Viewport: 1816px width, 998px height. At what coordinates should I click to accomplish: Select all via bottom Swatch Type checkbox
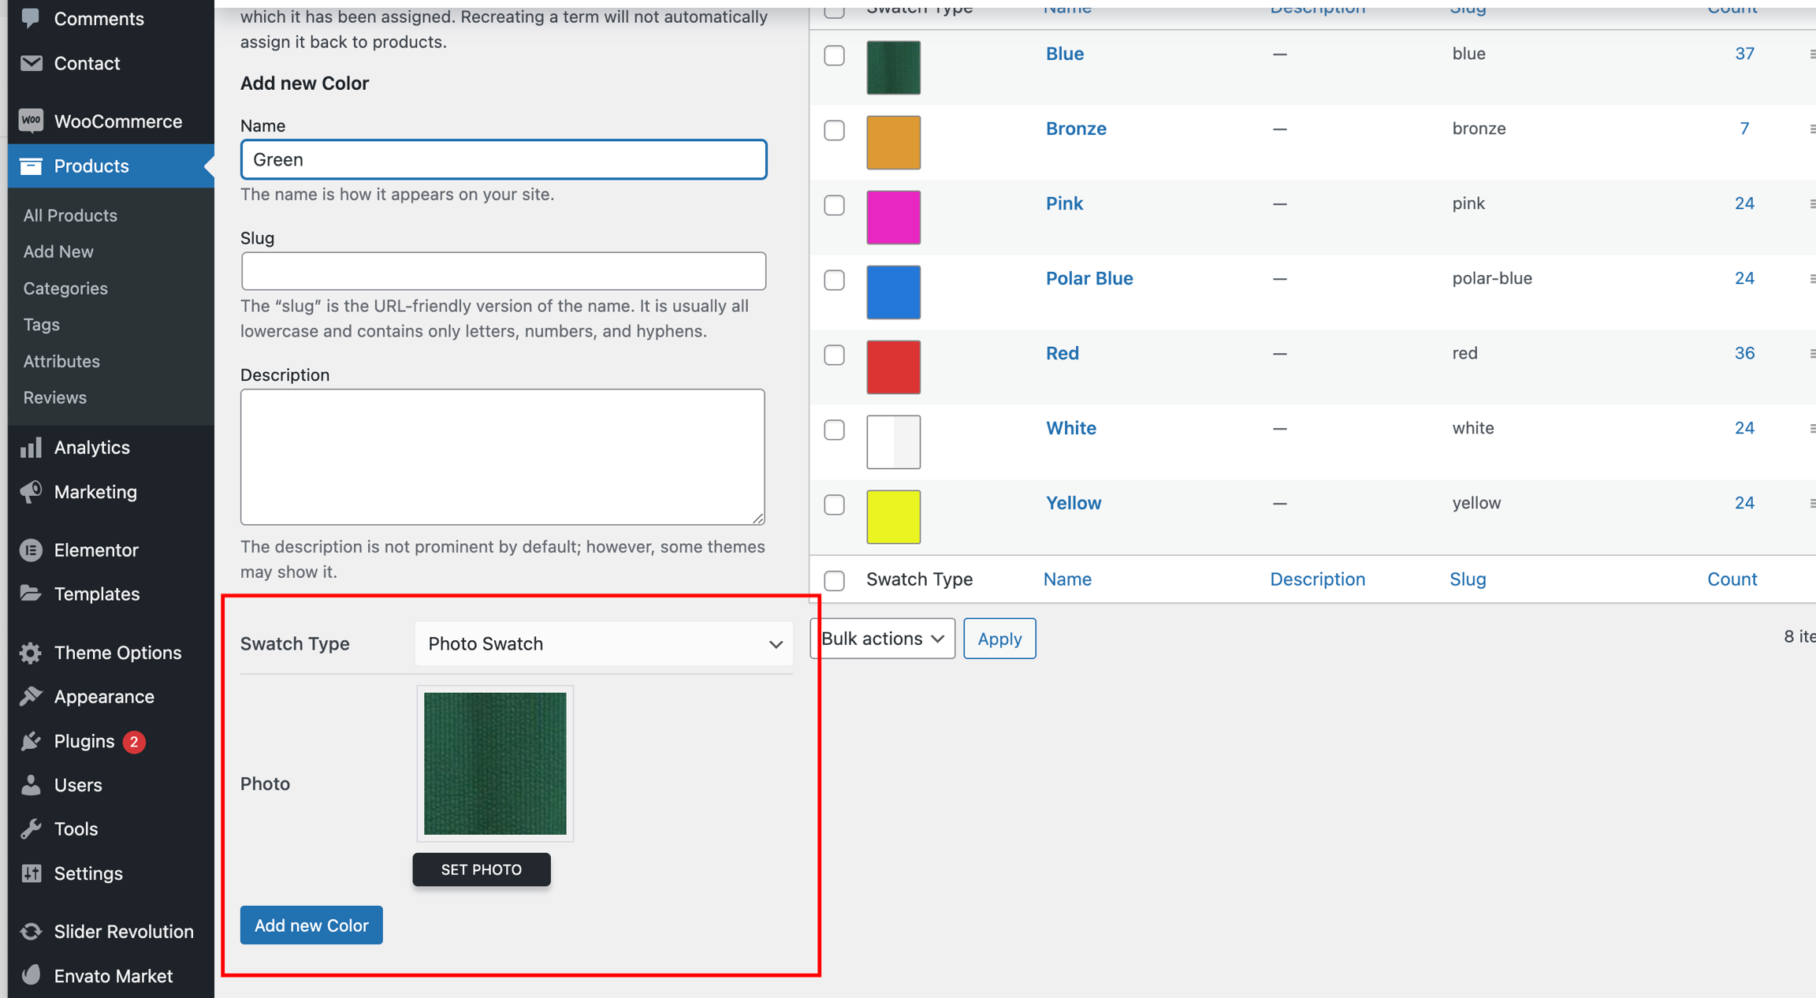[x=834, y=580]
